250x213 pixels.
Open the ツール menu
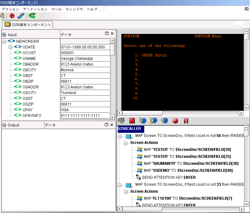(x=56, y=9)
